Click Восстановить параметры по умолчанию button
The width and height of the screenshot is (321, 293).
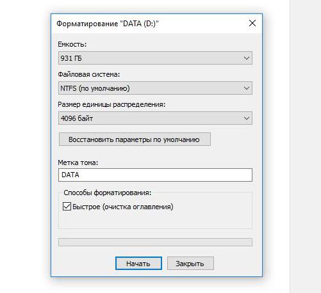[135, 139]
